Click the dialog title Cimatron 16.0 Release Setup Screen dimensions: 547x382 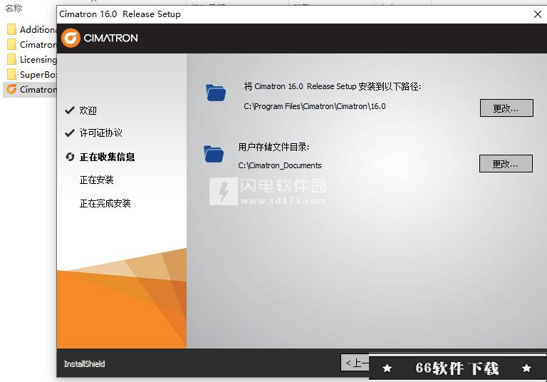coord(120,14)
